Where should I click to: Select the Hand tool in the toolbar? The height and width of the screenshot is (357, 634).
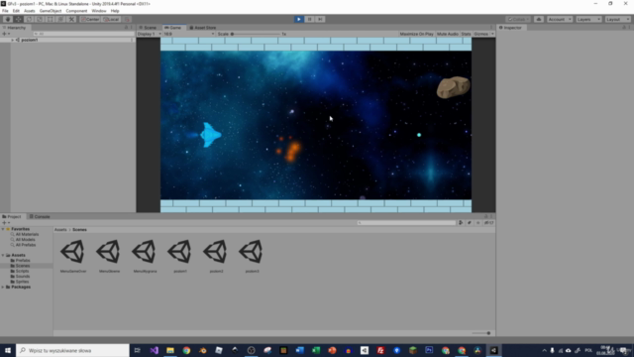tap(8, 19)
